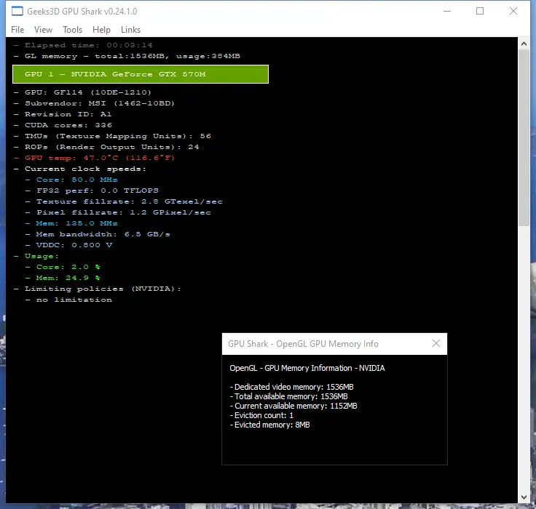Open the File menu
Screen dimensions: 536x509
[x=17, y=30]
